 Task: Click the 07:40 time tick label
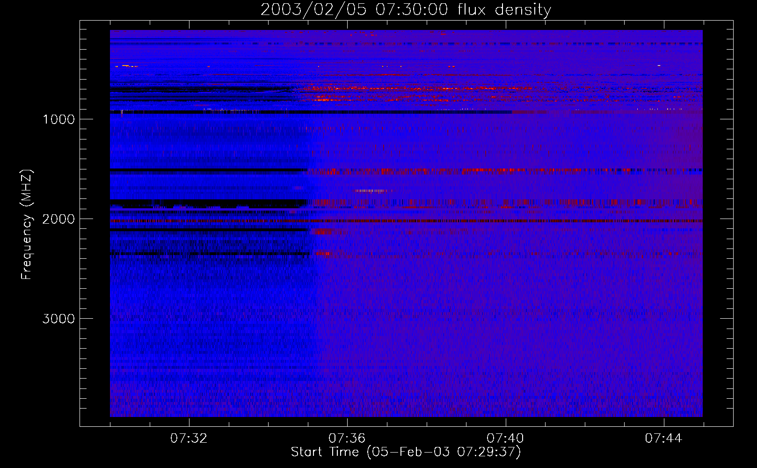pyautogui.click(x=505, y=439)
